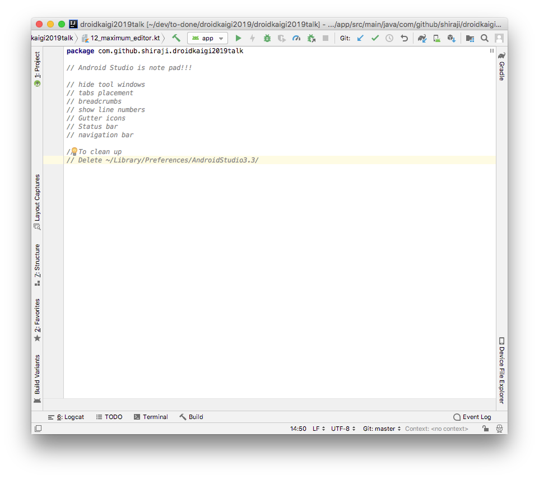This screenshot has width=539, height=479.
Task: Open the Event Log
Action: 472,417
